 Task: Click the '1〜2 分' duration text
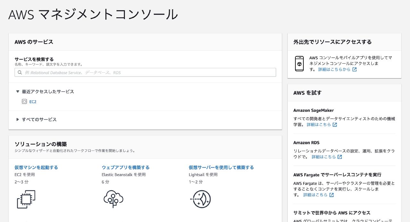tap(196, 182)
